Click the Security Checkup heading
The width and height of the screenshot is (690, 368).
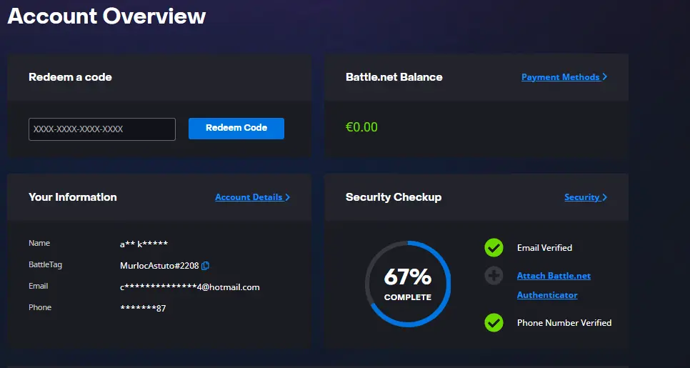coord(394,197)
